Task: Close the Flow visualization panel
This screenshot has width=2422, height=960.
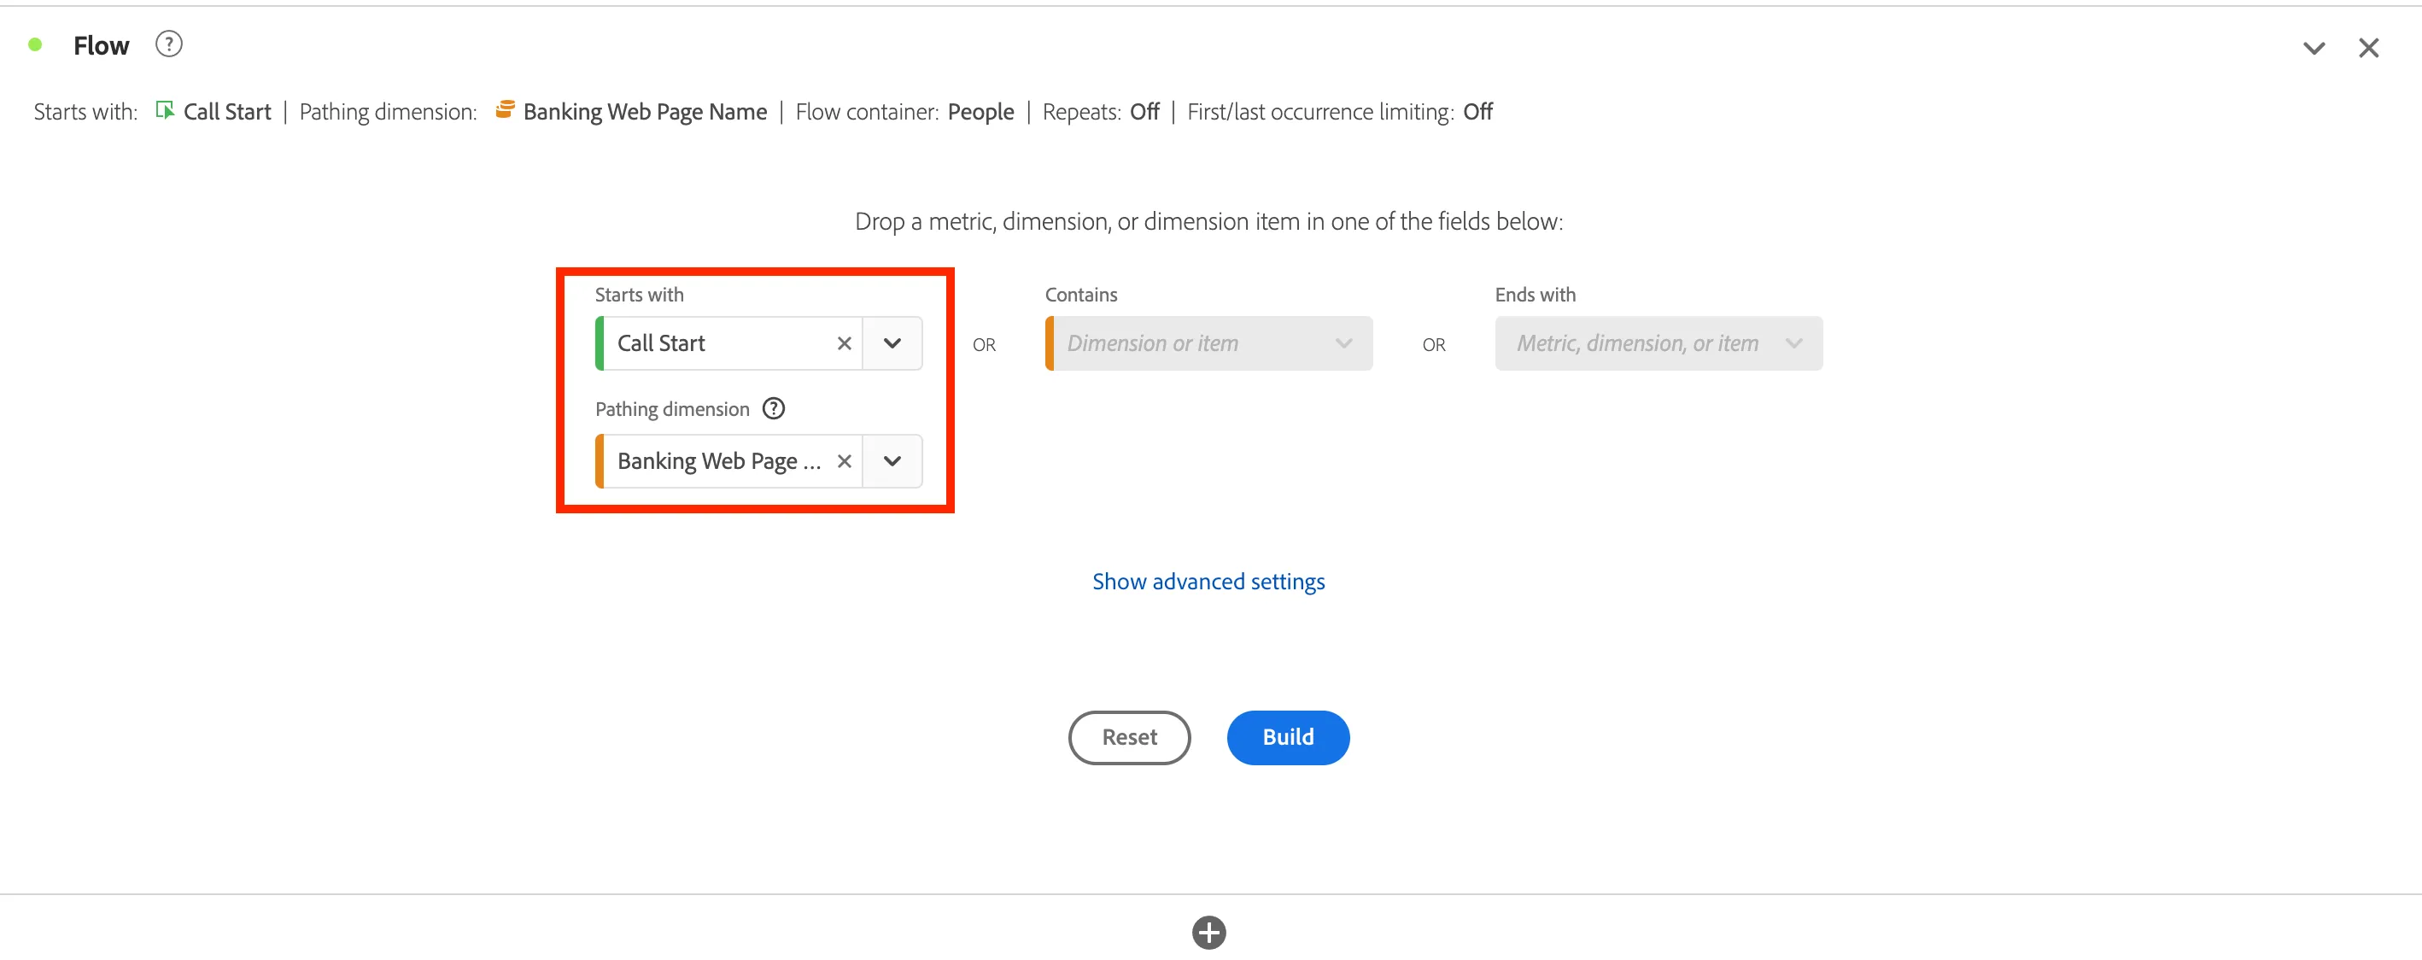Action: (2367, 48)
